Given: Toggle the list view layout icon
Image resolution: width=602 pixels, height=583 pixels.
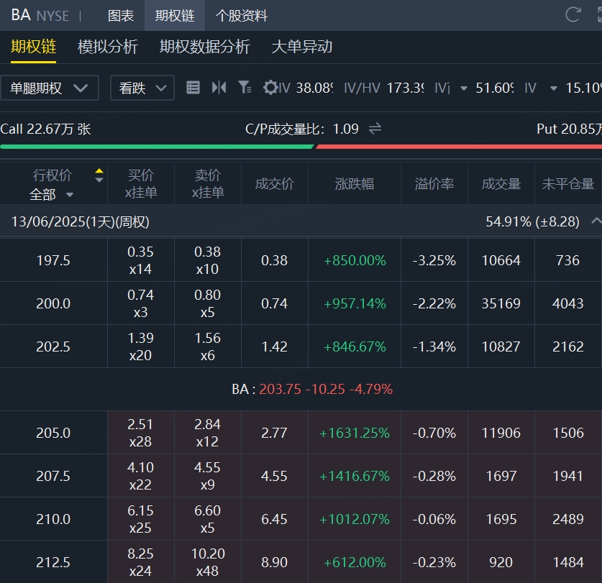Looking at the screenshot, I should [x=193, y=88].
